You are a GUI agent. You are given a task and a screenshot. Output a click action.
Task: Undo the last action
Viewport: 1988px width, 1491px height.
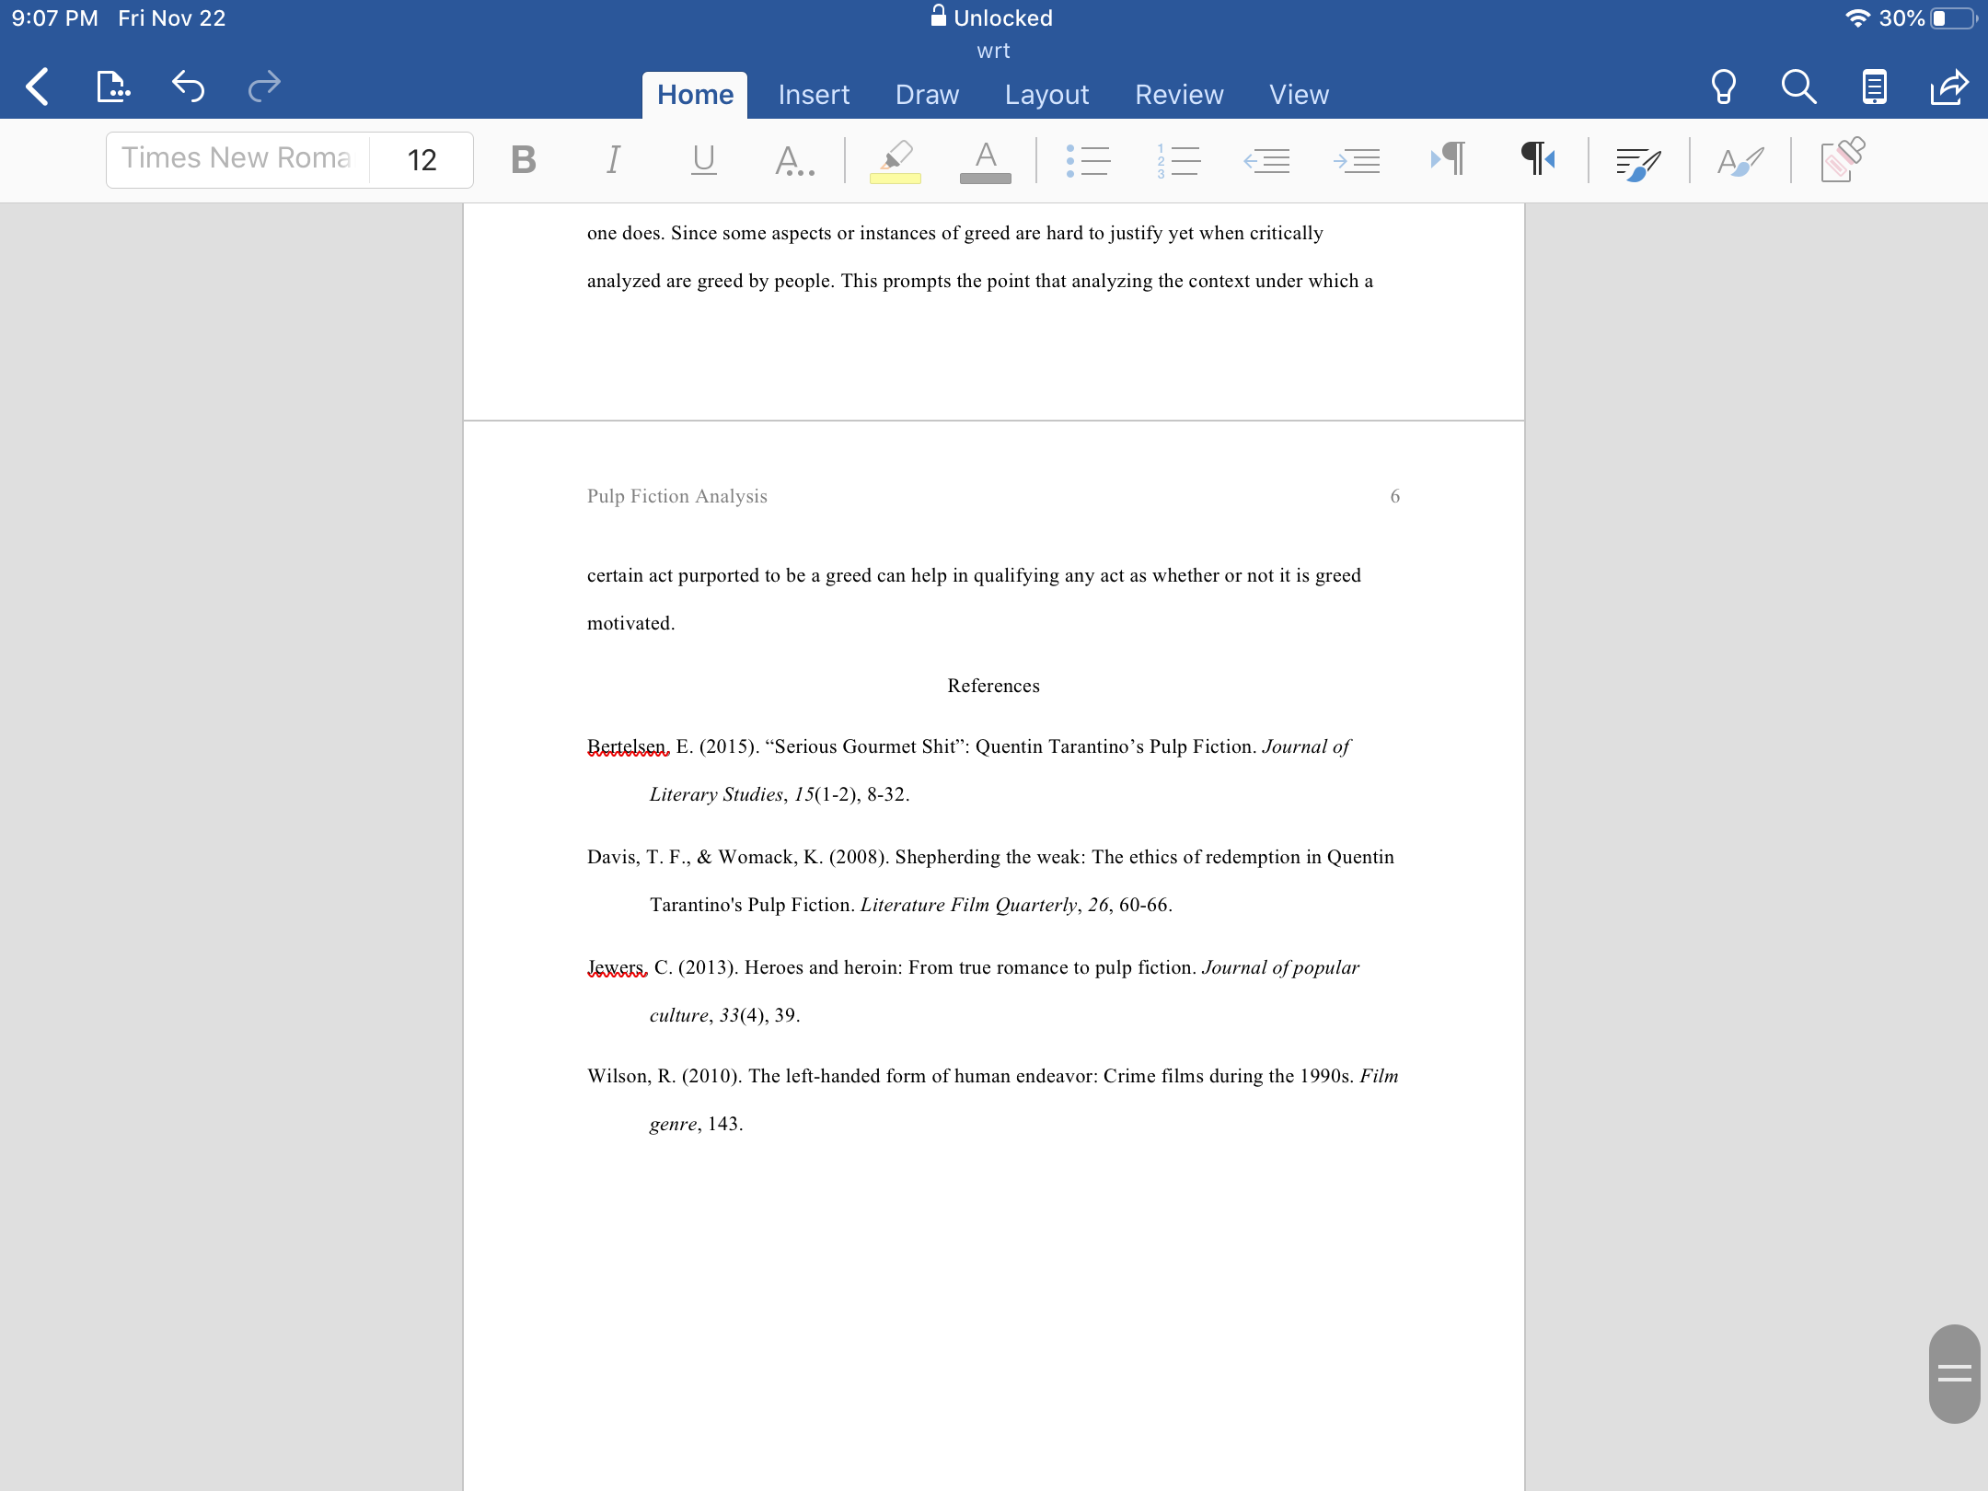pyautogui.click(x=188, y=87)
